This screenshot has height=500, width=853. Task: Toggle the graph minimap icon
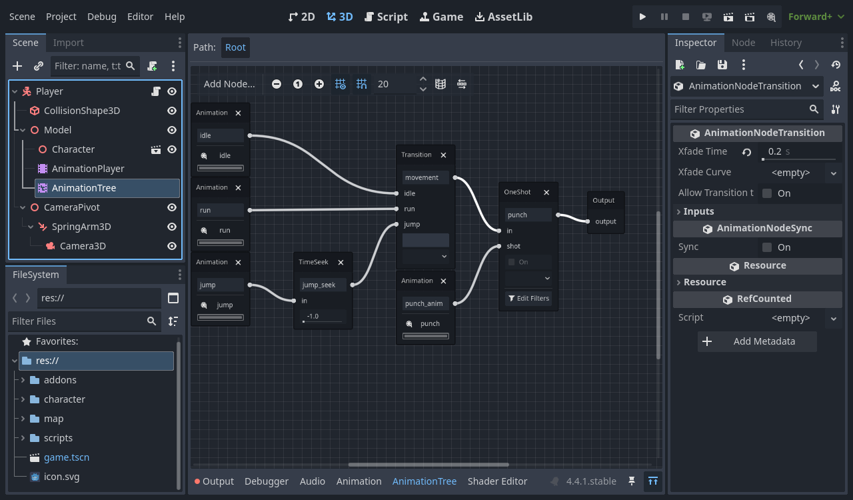coord(440,84)
